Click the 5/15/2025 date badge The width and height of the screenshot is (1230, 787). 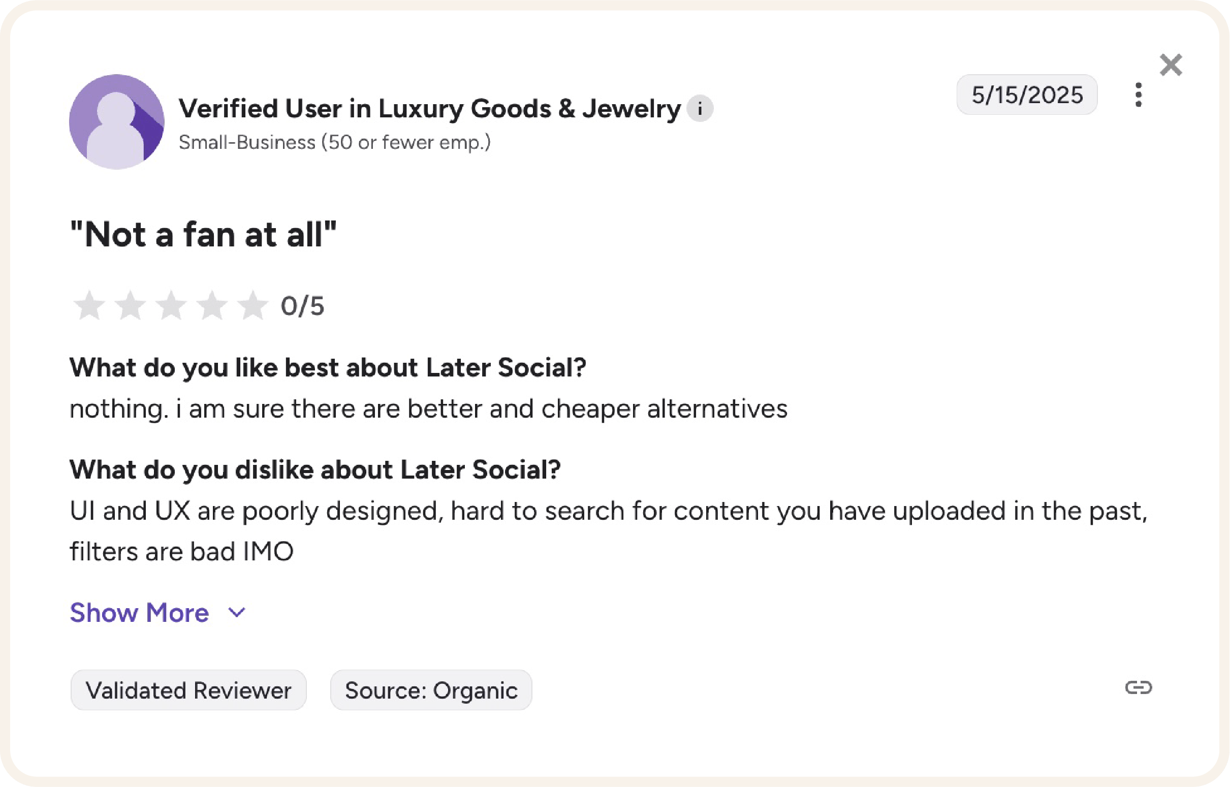(x=1027, y=95)
